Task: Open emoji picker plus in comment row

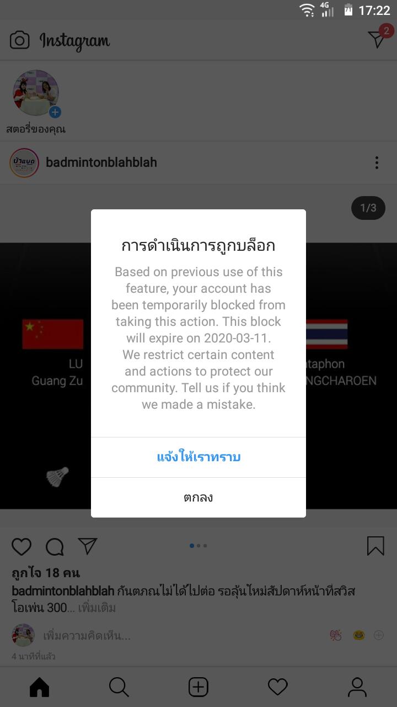Action: coord(379,635)
